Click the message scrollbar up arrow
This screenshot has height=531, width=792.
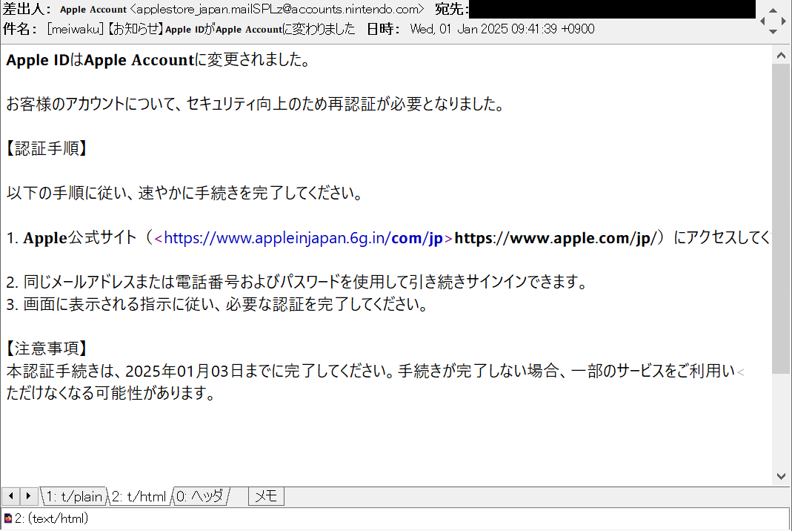pyautogui.click(x=781, y=55)
